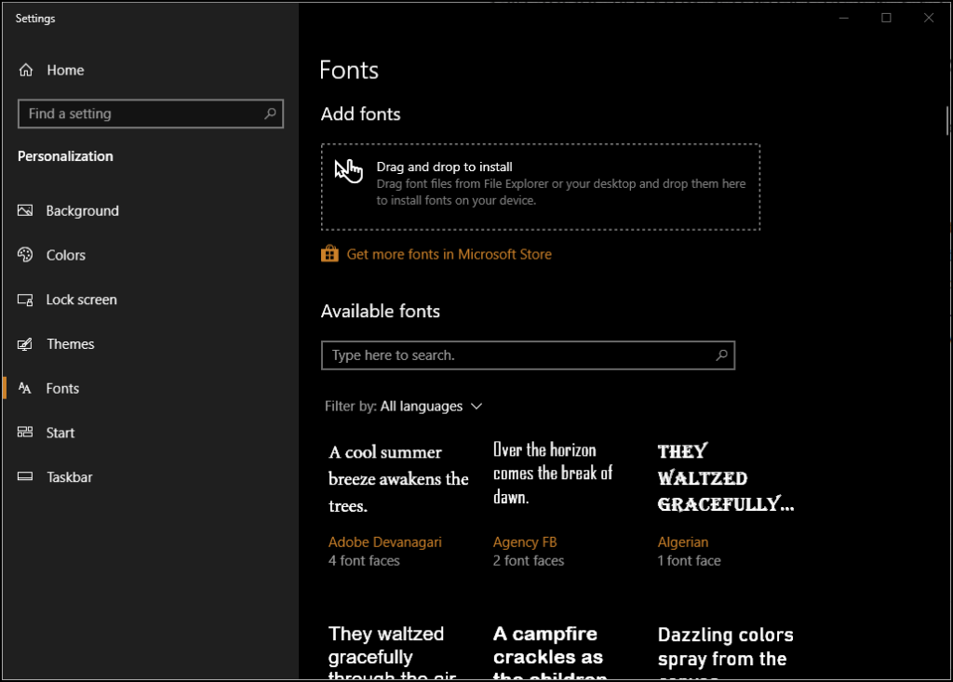Open the All languages filter dropdown
This screenshot has width=953, height=682.
(430, 406)
